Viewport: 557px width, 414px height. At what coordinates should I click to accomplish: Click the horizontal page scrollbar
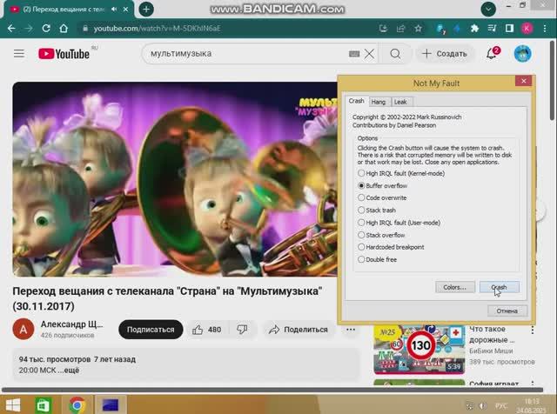point(272,390)
